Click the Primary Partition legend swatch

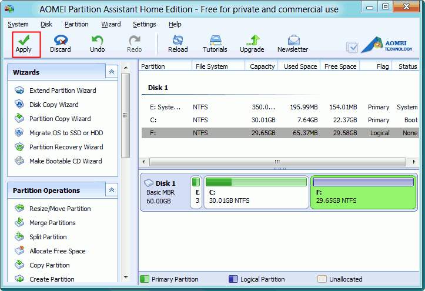click(x=145, y=279)
